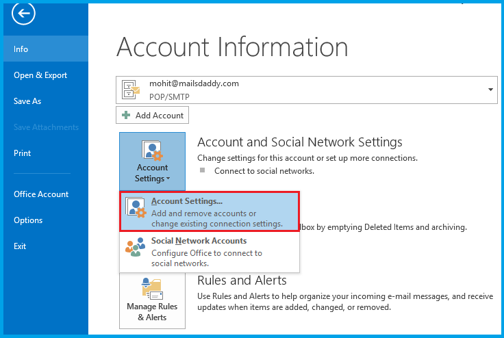This screenshot has height=338, width=504.
Task: Click the back arrow circle icon
Action: pos(23,13)
